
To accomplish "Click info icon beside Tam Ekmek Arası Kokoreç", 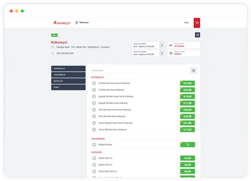I will click(94, 116).
